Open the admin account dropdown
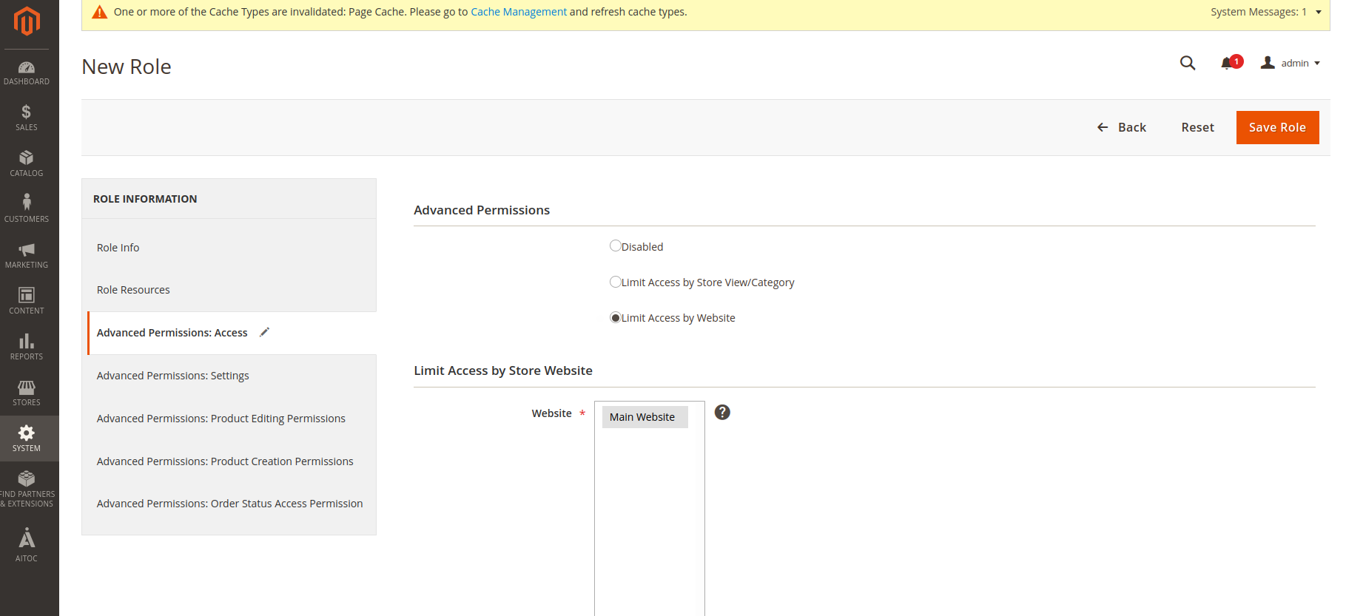The width and height of the screenshot is (1346, 616). coord(1291,63)
